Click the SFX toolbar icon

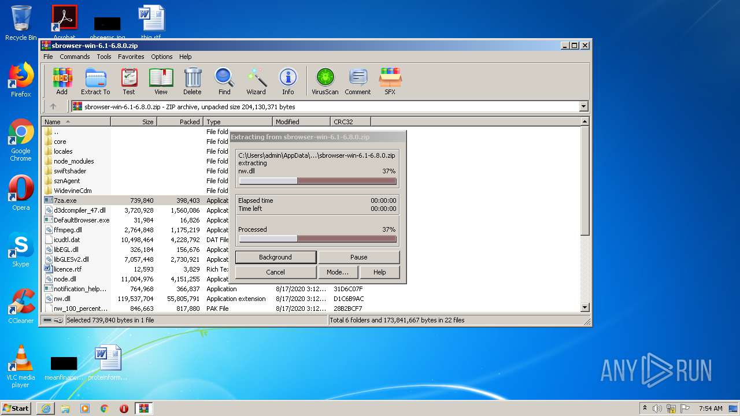[390, 81]
